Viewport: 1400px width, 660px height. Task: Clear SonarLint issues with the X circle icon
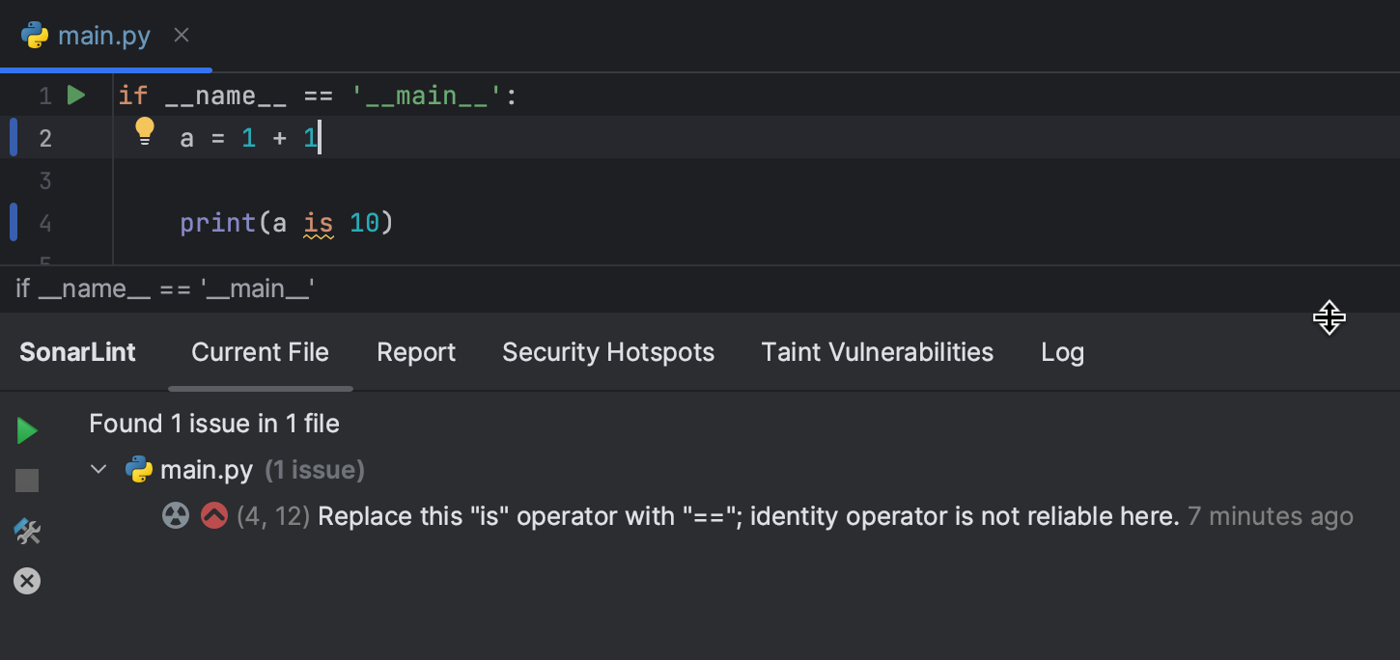(x=27, y=581)
